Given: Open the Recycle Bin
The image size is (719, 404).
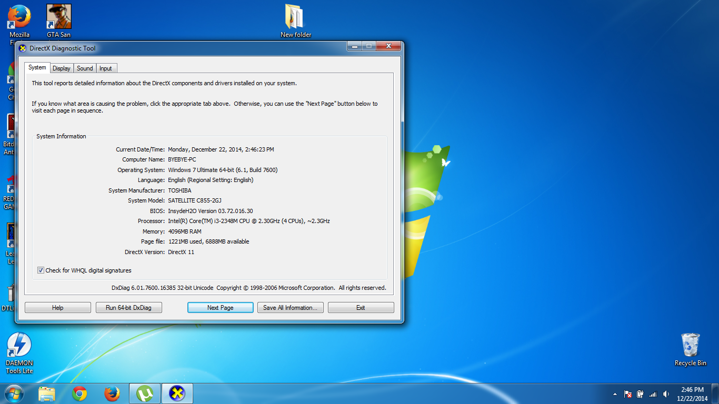Looking at the screenshot, I should click(x=690, y=349).
